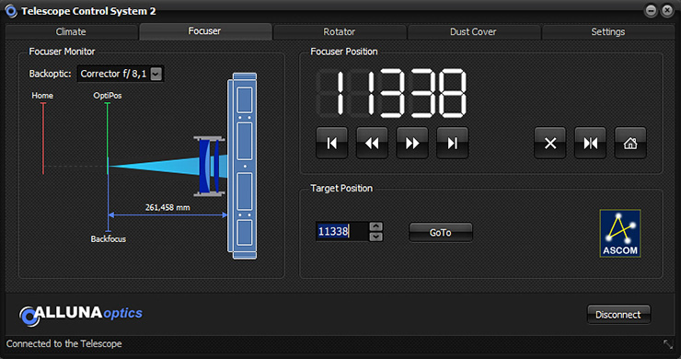Step focuser outward with fast-forward button
Image resolution: width=681 pixels, height=359 pixels.
click(x=412, y=143)
